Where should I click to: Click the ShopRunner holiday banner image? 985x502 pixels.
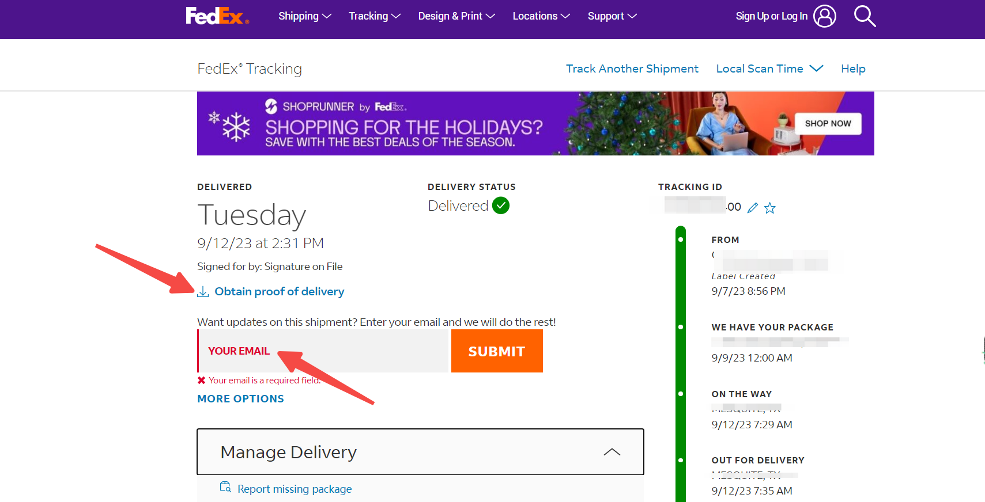[x=535, y=123]
